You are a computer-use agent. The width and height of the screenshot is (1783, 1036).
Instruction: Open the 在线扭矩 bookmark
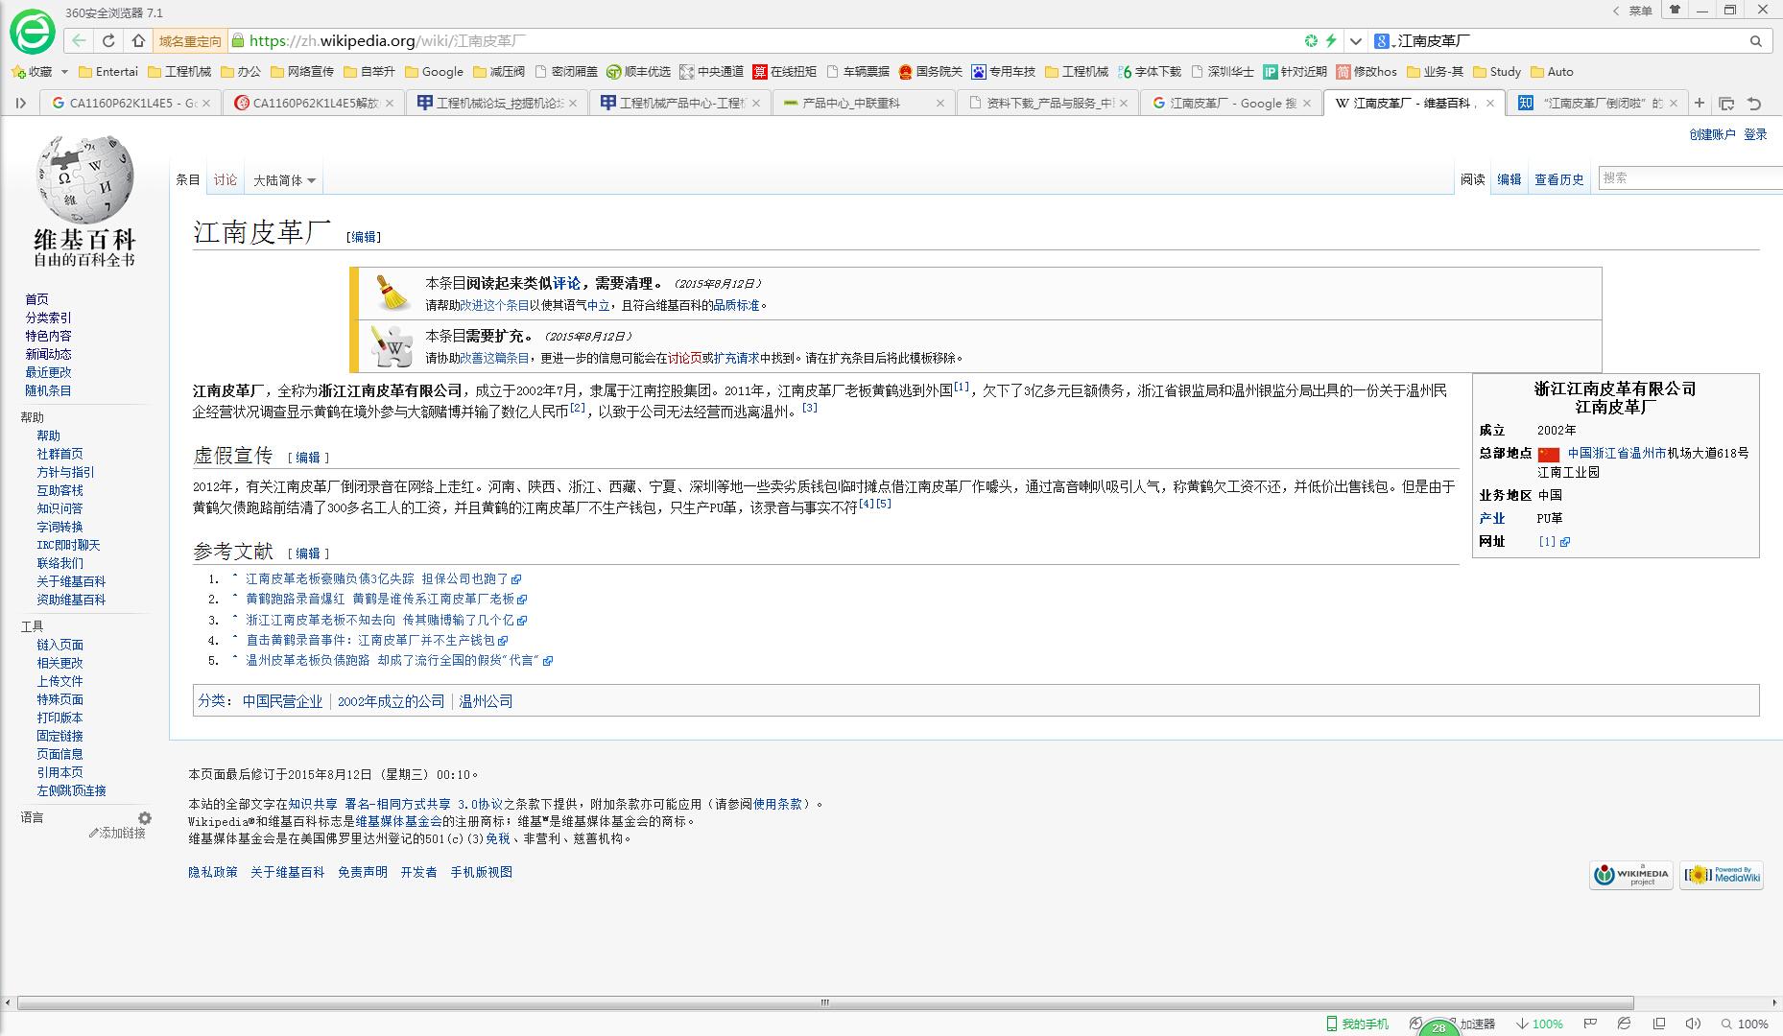point(785,71)
